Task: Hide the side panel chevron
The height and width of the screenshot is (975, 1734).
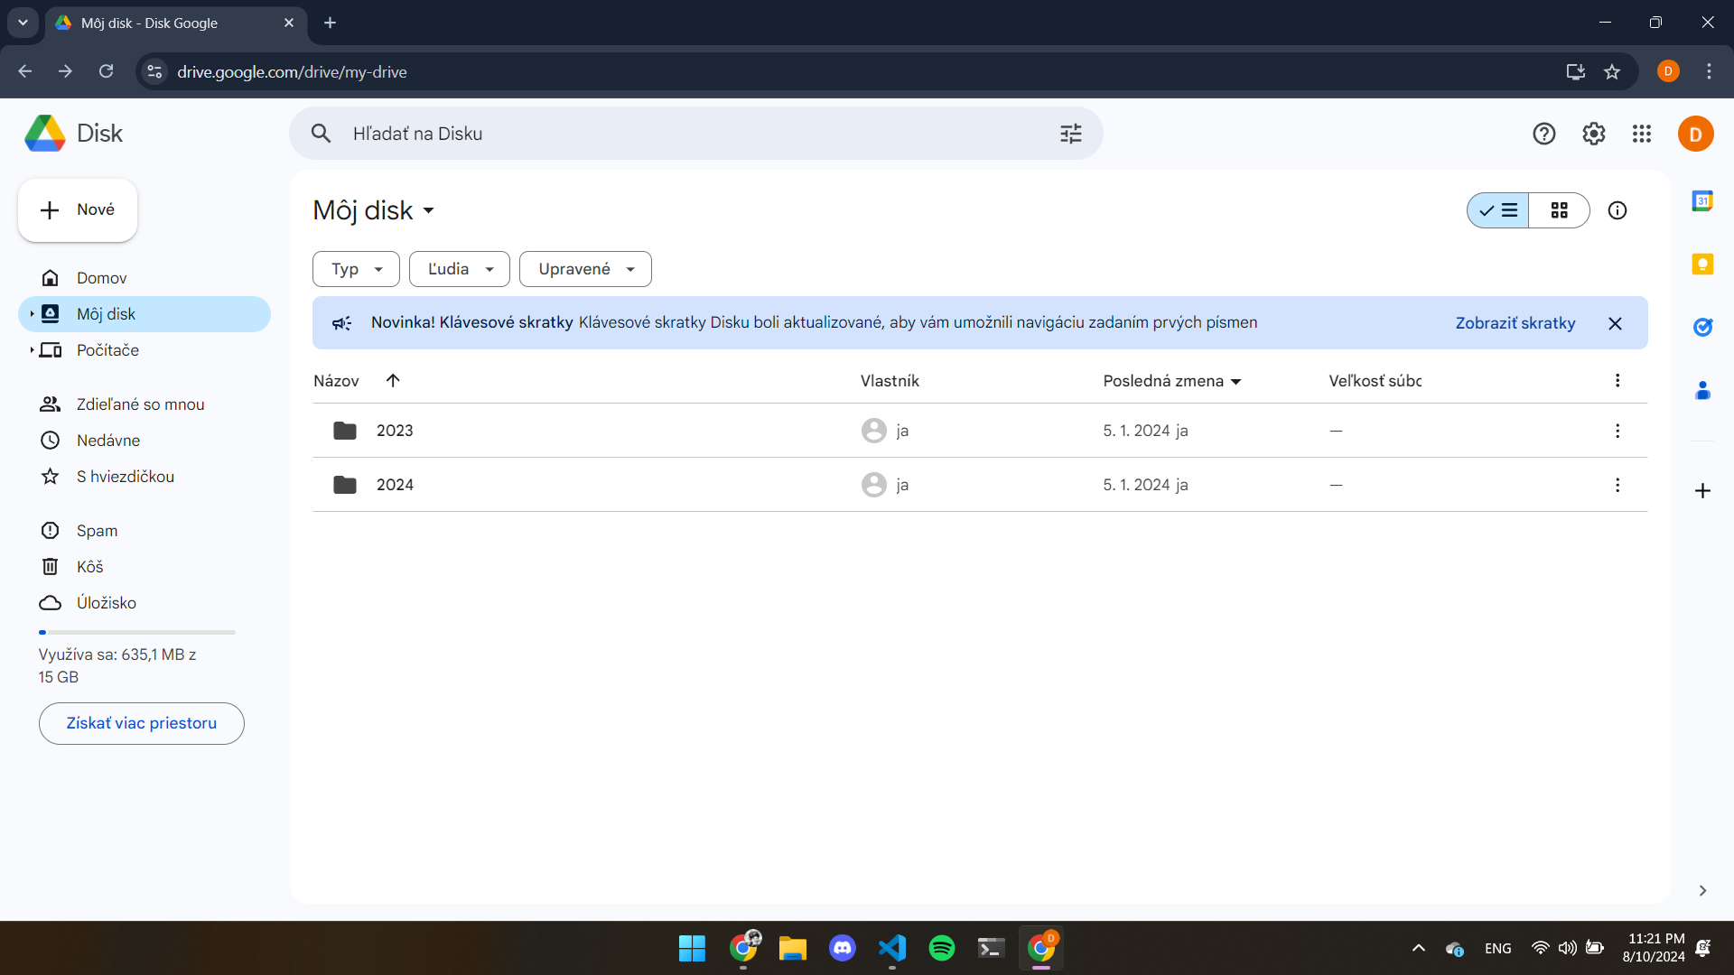Action: tap(1702, 891)
